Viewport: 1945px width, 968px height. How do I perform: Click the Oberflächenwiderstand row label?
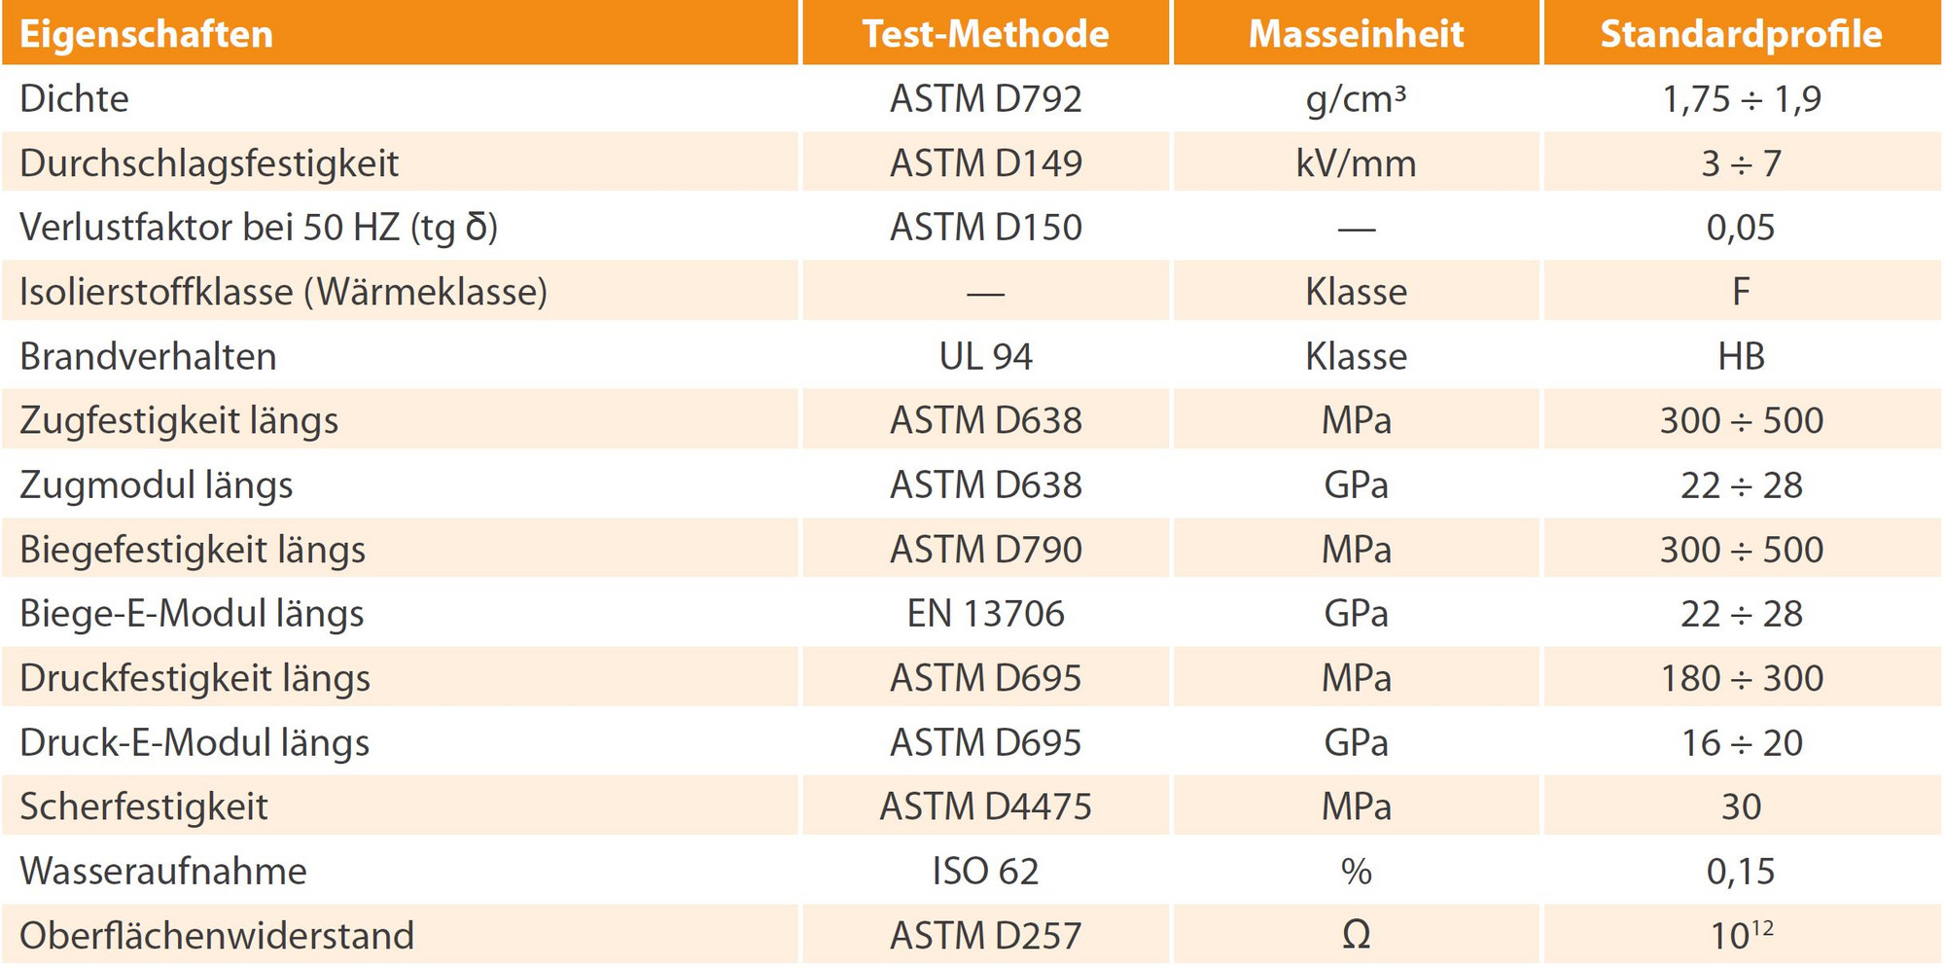(217, 936)
